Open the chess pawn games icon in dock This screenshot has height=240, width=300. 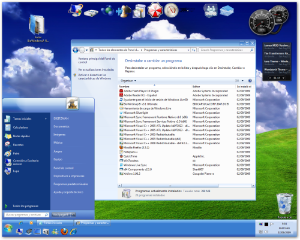[124, 11]
